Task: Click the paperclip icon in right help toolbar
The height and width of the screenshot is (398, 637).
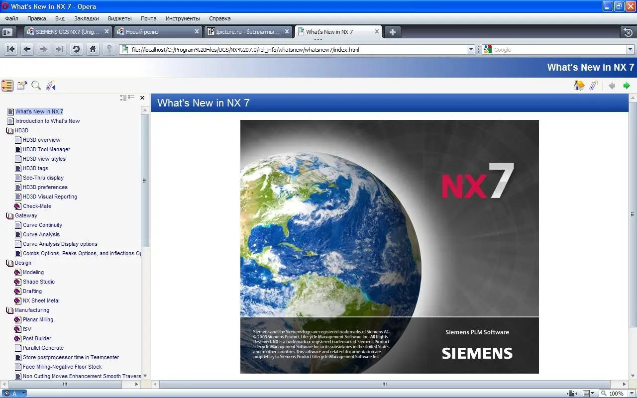Action: point(593,86)
